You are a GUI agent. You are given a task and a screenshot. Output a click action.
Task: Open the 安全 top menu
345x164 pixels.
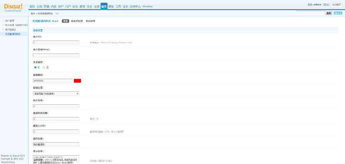click(x=90, y=6)
